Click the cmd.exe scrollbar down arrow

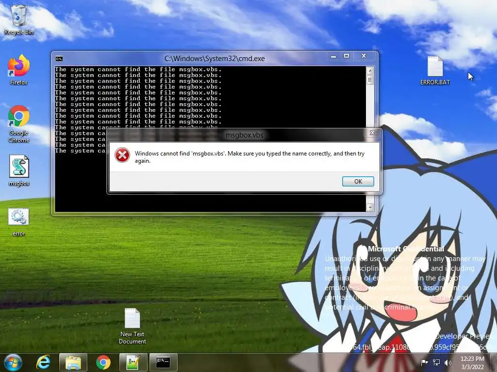(x=370, y=207)
